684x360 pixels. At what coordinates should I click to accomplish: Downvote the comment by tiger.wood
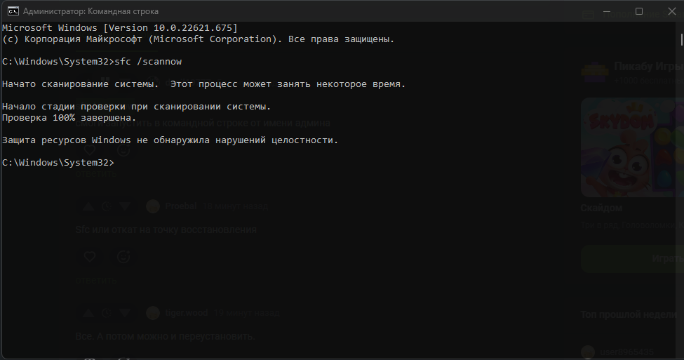point(125,313)
